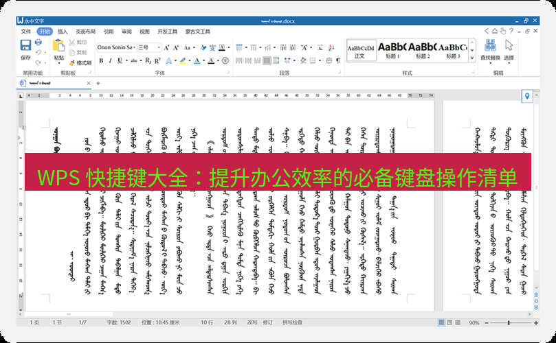Toggle the highlighted justify alignment button

coord(267,60)
